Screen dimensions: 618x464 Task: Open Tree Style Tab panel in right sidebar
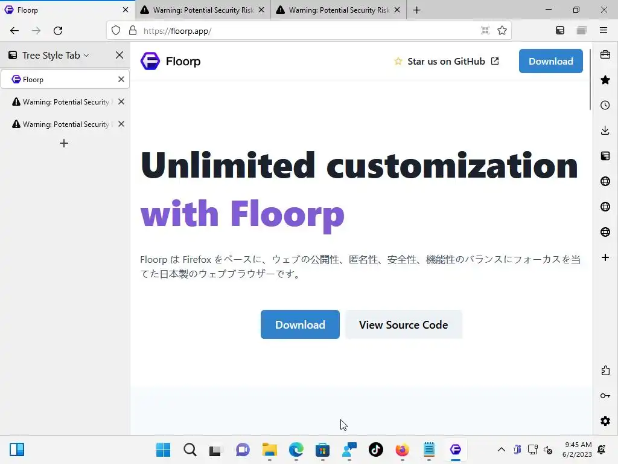click(605, 156)
